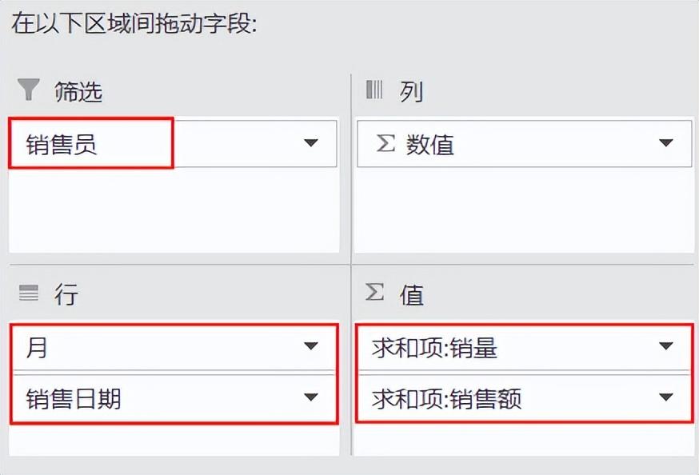Select the 数值 column field
699x475 pixels.
point(430,144)
